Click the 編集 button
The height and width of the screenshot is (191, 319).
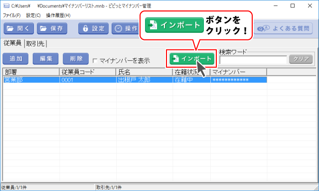point(45,59)
